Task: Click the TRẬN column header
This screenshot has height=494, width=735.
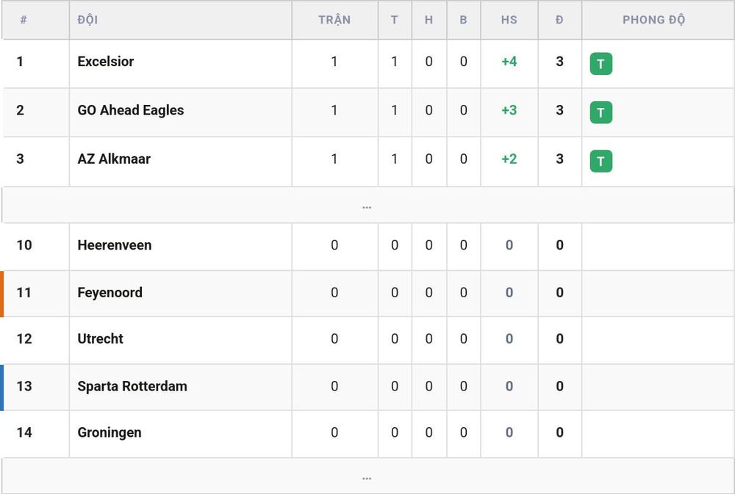Action: pos(334,20)
